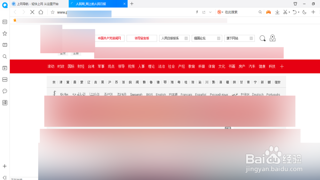The width and height of the screenshot is (320, 180).
Task: Select the 粤 regional channel
Action: tap(179, 82)
